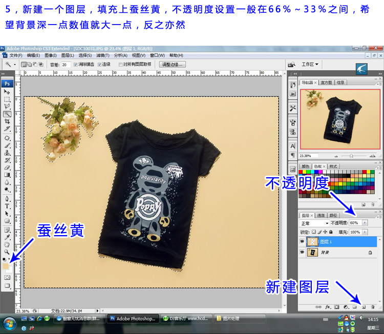This screenshot has width=384, height=334.
Task: Open the Magic Wand tool preset picker arrow
Action: coord(15,65)
